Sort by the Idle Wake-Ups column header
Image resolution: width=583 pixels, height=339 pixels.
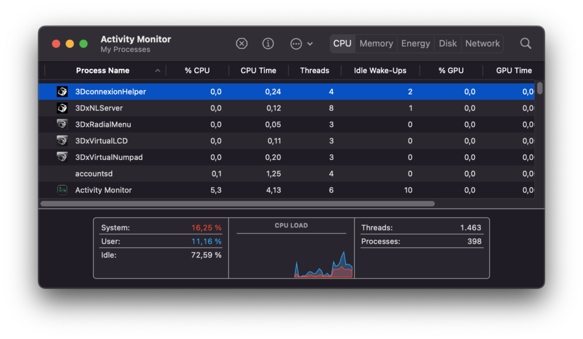[x=380, y=71]
